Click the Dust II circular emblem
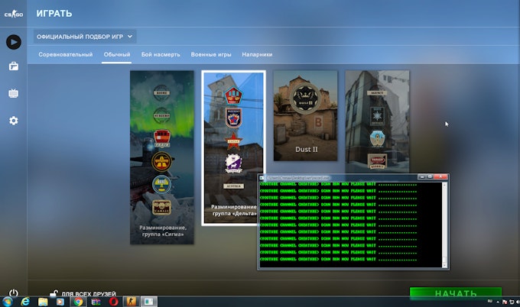This screenshot has width=520, height=307. (305, 98)
